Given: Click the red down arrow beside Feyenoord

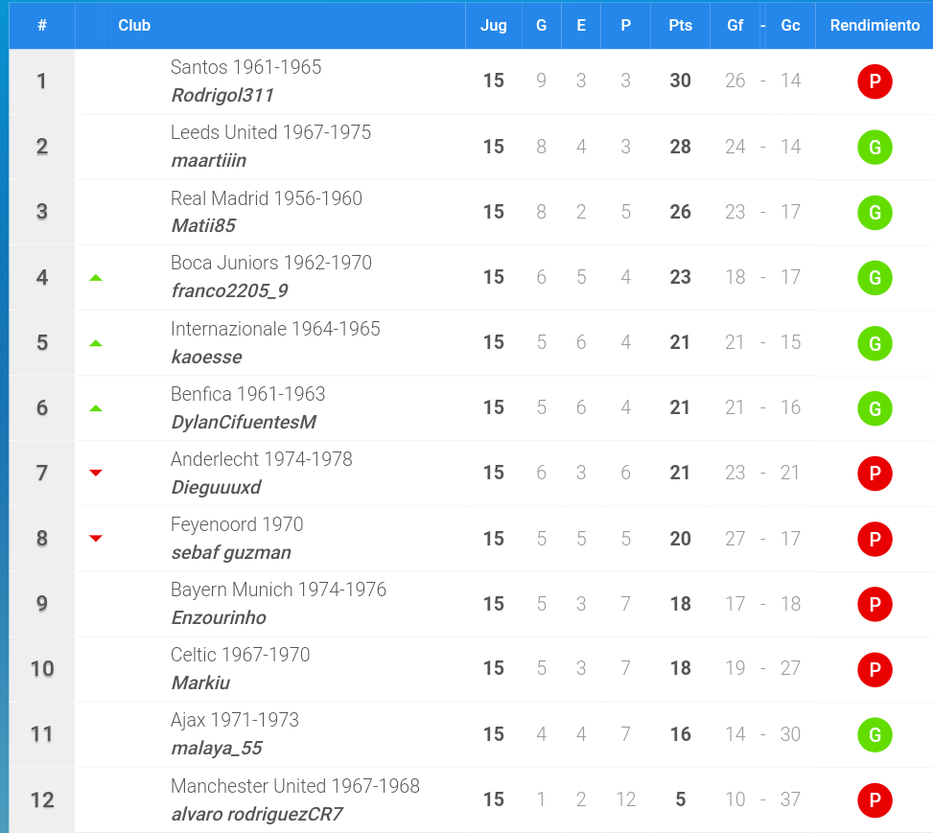Looking at the screenshot, I should [x=96, y=539].
